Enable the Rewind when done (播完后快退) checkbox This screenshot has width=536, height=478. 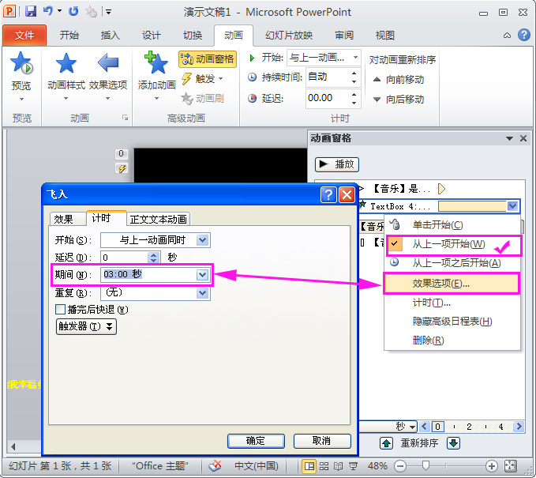click(60, 310)
